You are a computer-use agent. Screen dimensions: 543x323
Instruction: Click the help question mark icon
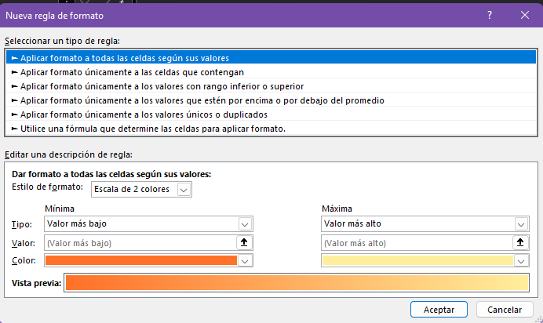pyautogui.click(x=490, y=15)
